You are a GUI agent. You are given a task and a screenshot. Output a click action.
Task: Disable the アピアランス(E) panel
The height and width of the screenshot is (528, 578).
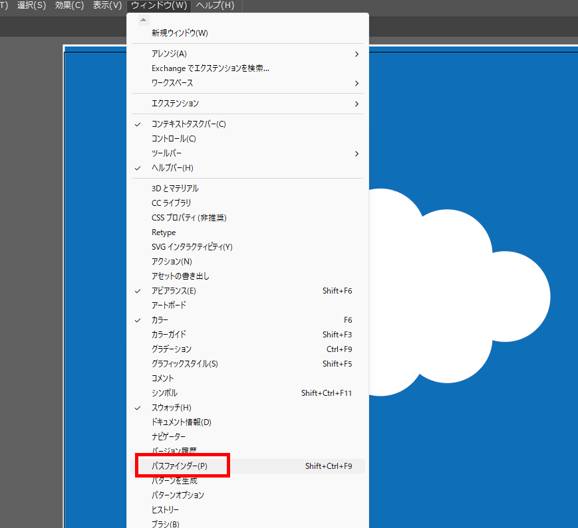[x=174, y=291]
